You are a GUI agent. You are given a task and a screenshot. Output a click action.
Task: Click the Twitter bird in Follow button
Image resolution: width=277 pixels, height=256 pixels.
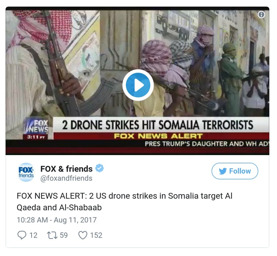223,171
